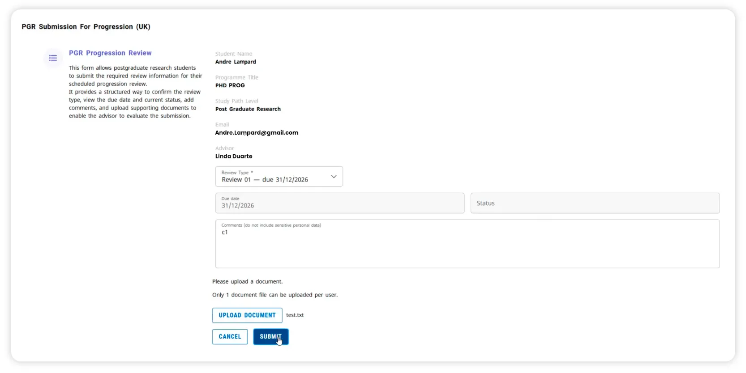Image resolution: width=746 pixels, height=373 pixels.
Task: Click the PGR Progression Review heading
Action: tap(110, 53)
